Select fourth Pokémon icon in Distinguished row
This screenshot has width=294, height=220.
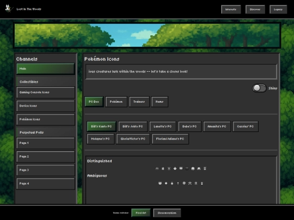175,168
